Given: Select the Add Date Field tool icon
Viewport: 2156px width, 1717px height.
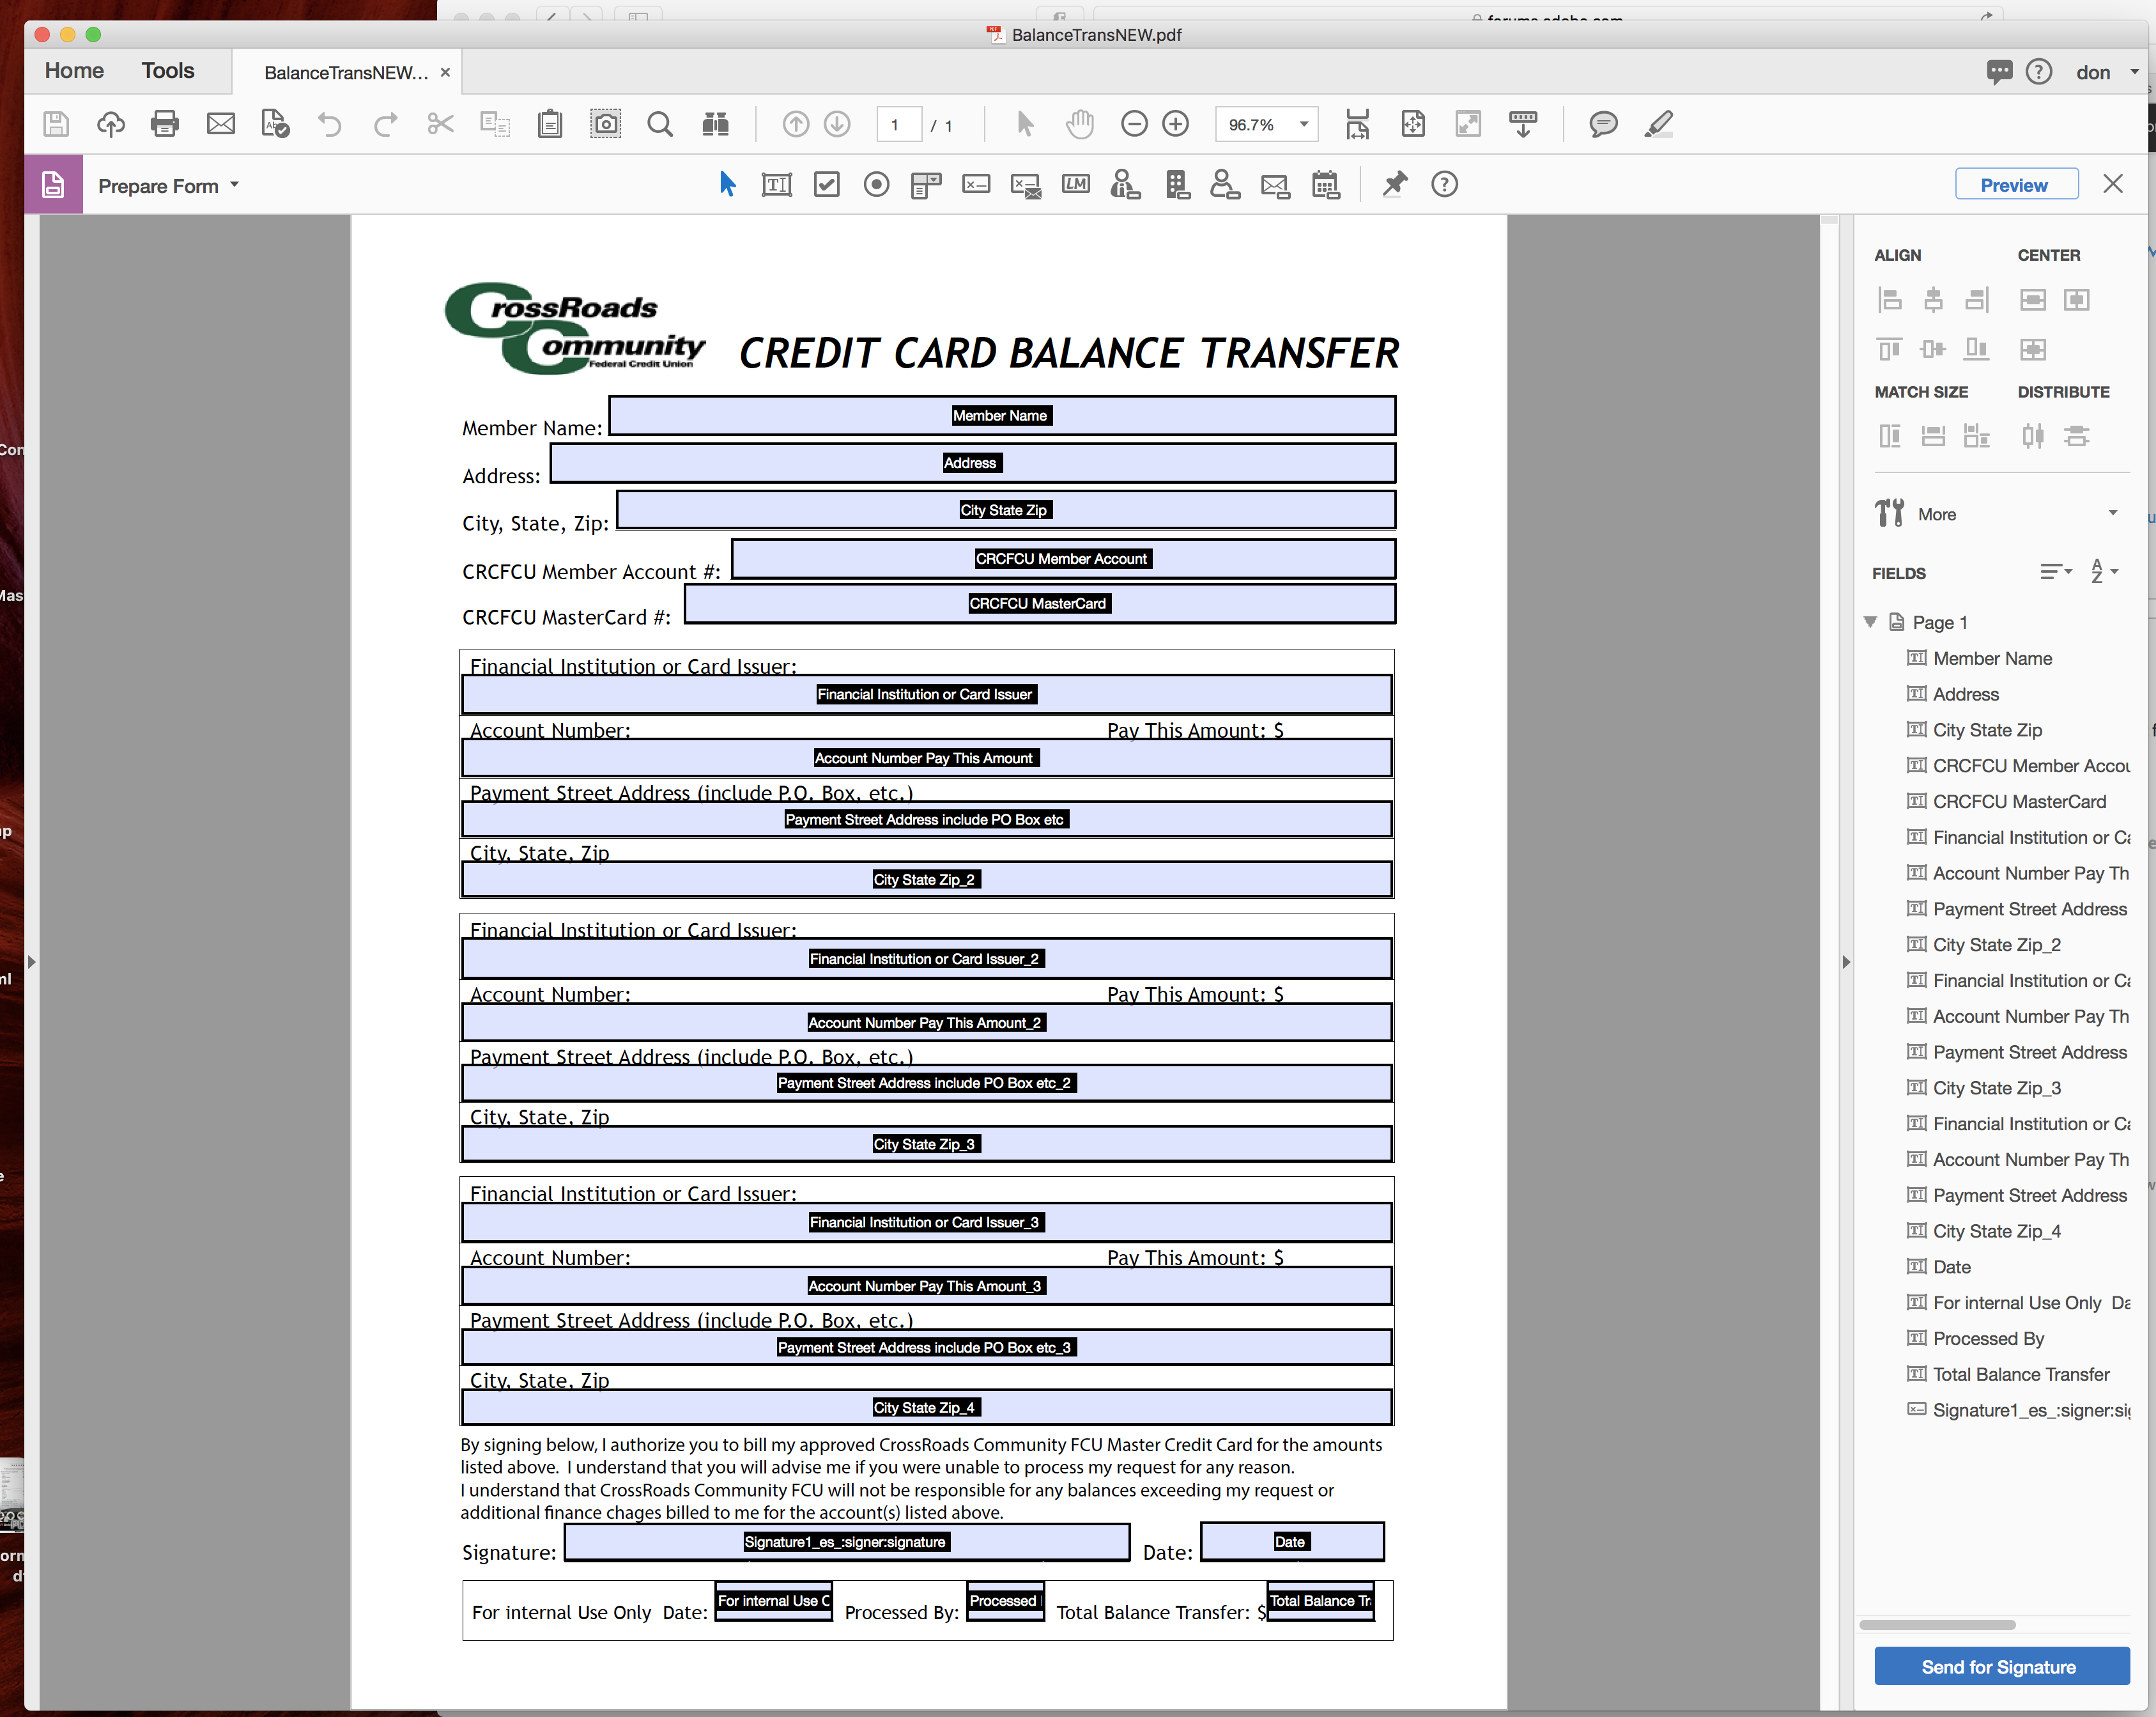Looking at the screenshot, I should 1326,184.
